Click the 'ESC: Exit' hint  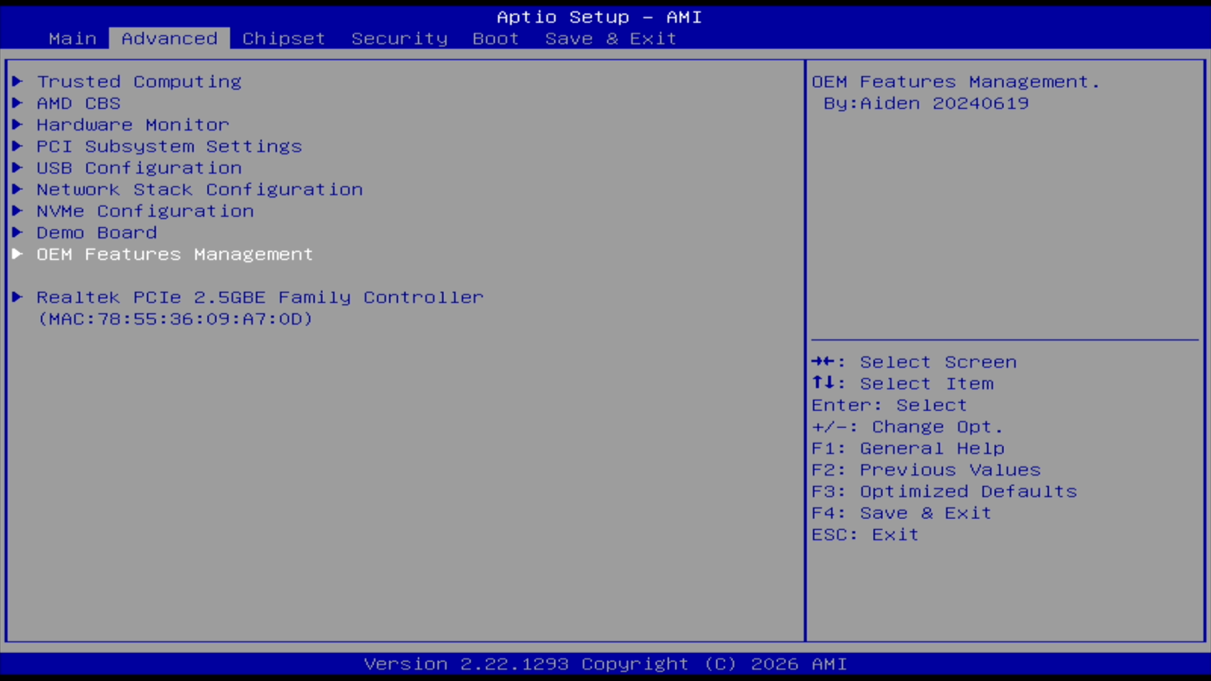click(x=865, y=535)
